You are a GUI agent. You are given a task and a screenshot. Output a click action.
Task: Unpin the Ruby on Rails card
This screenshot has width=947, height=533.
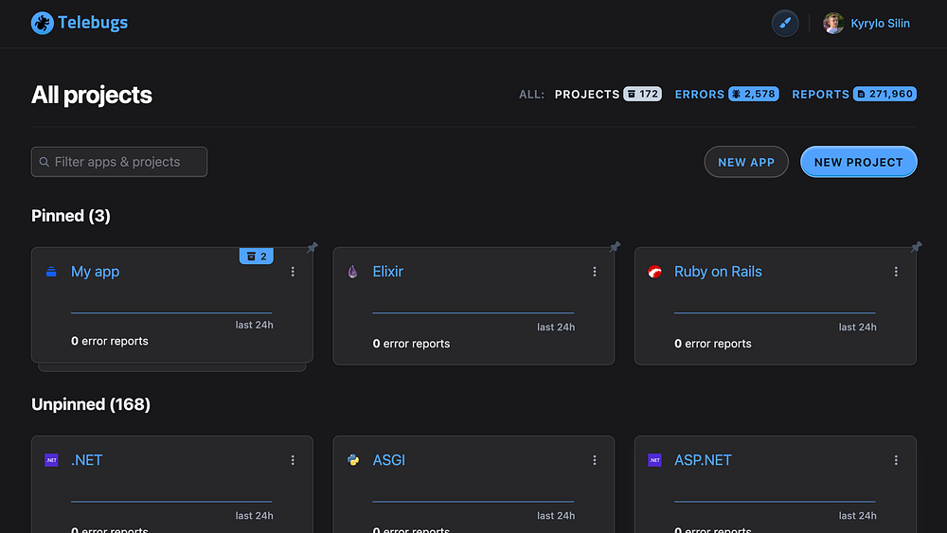point(916,247)
